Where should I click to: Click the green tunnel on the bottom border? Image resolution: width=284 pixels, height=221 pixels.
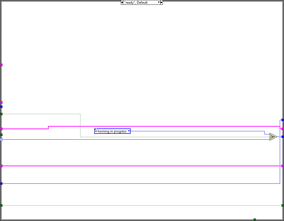(x=255, y=219)
